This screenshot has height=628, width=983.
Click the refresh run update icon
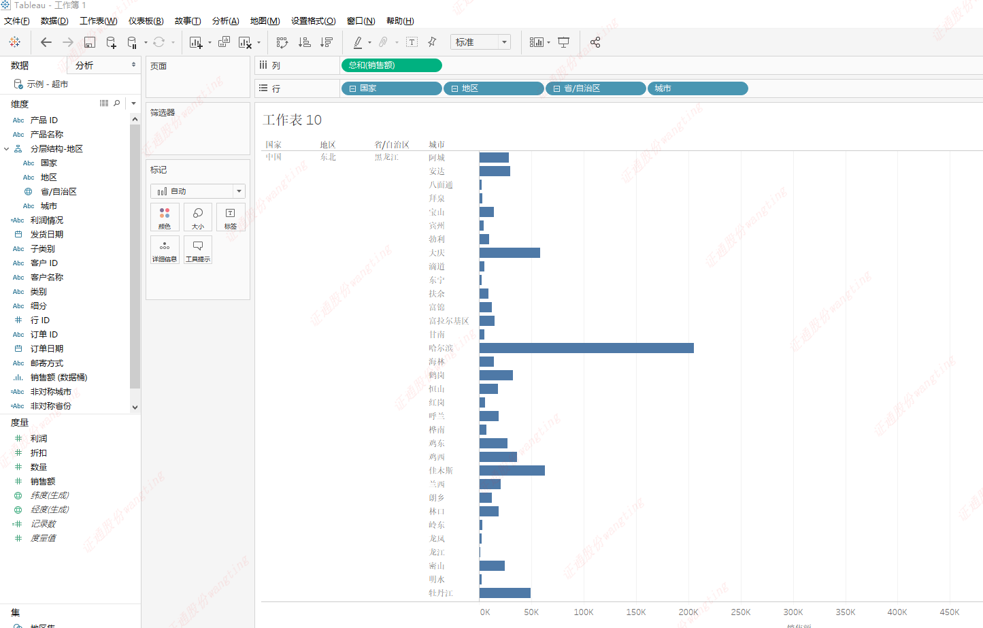coord(159,42)
